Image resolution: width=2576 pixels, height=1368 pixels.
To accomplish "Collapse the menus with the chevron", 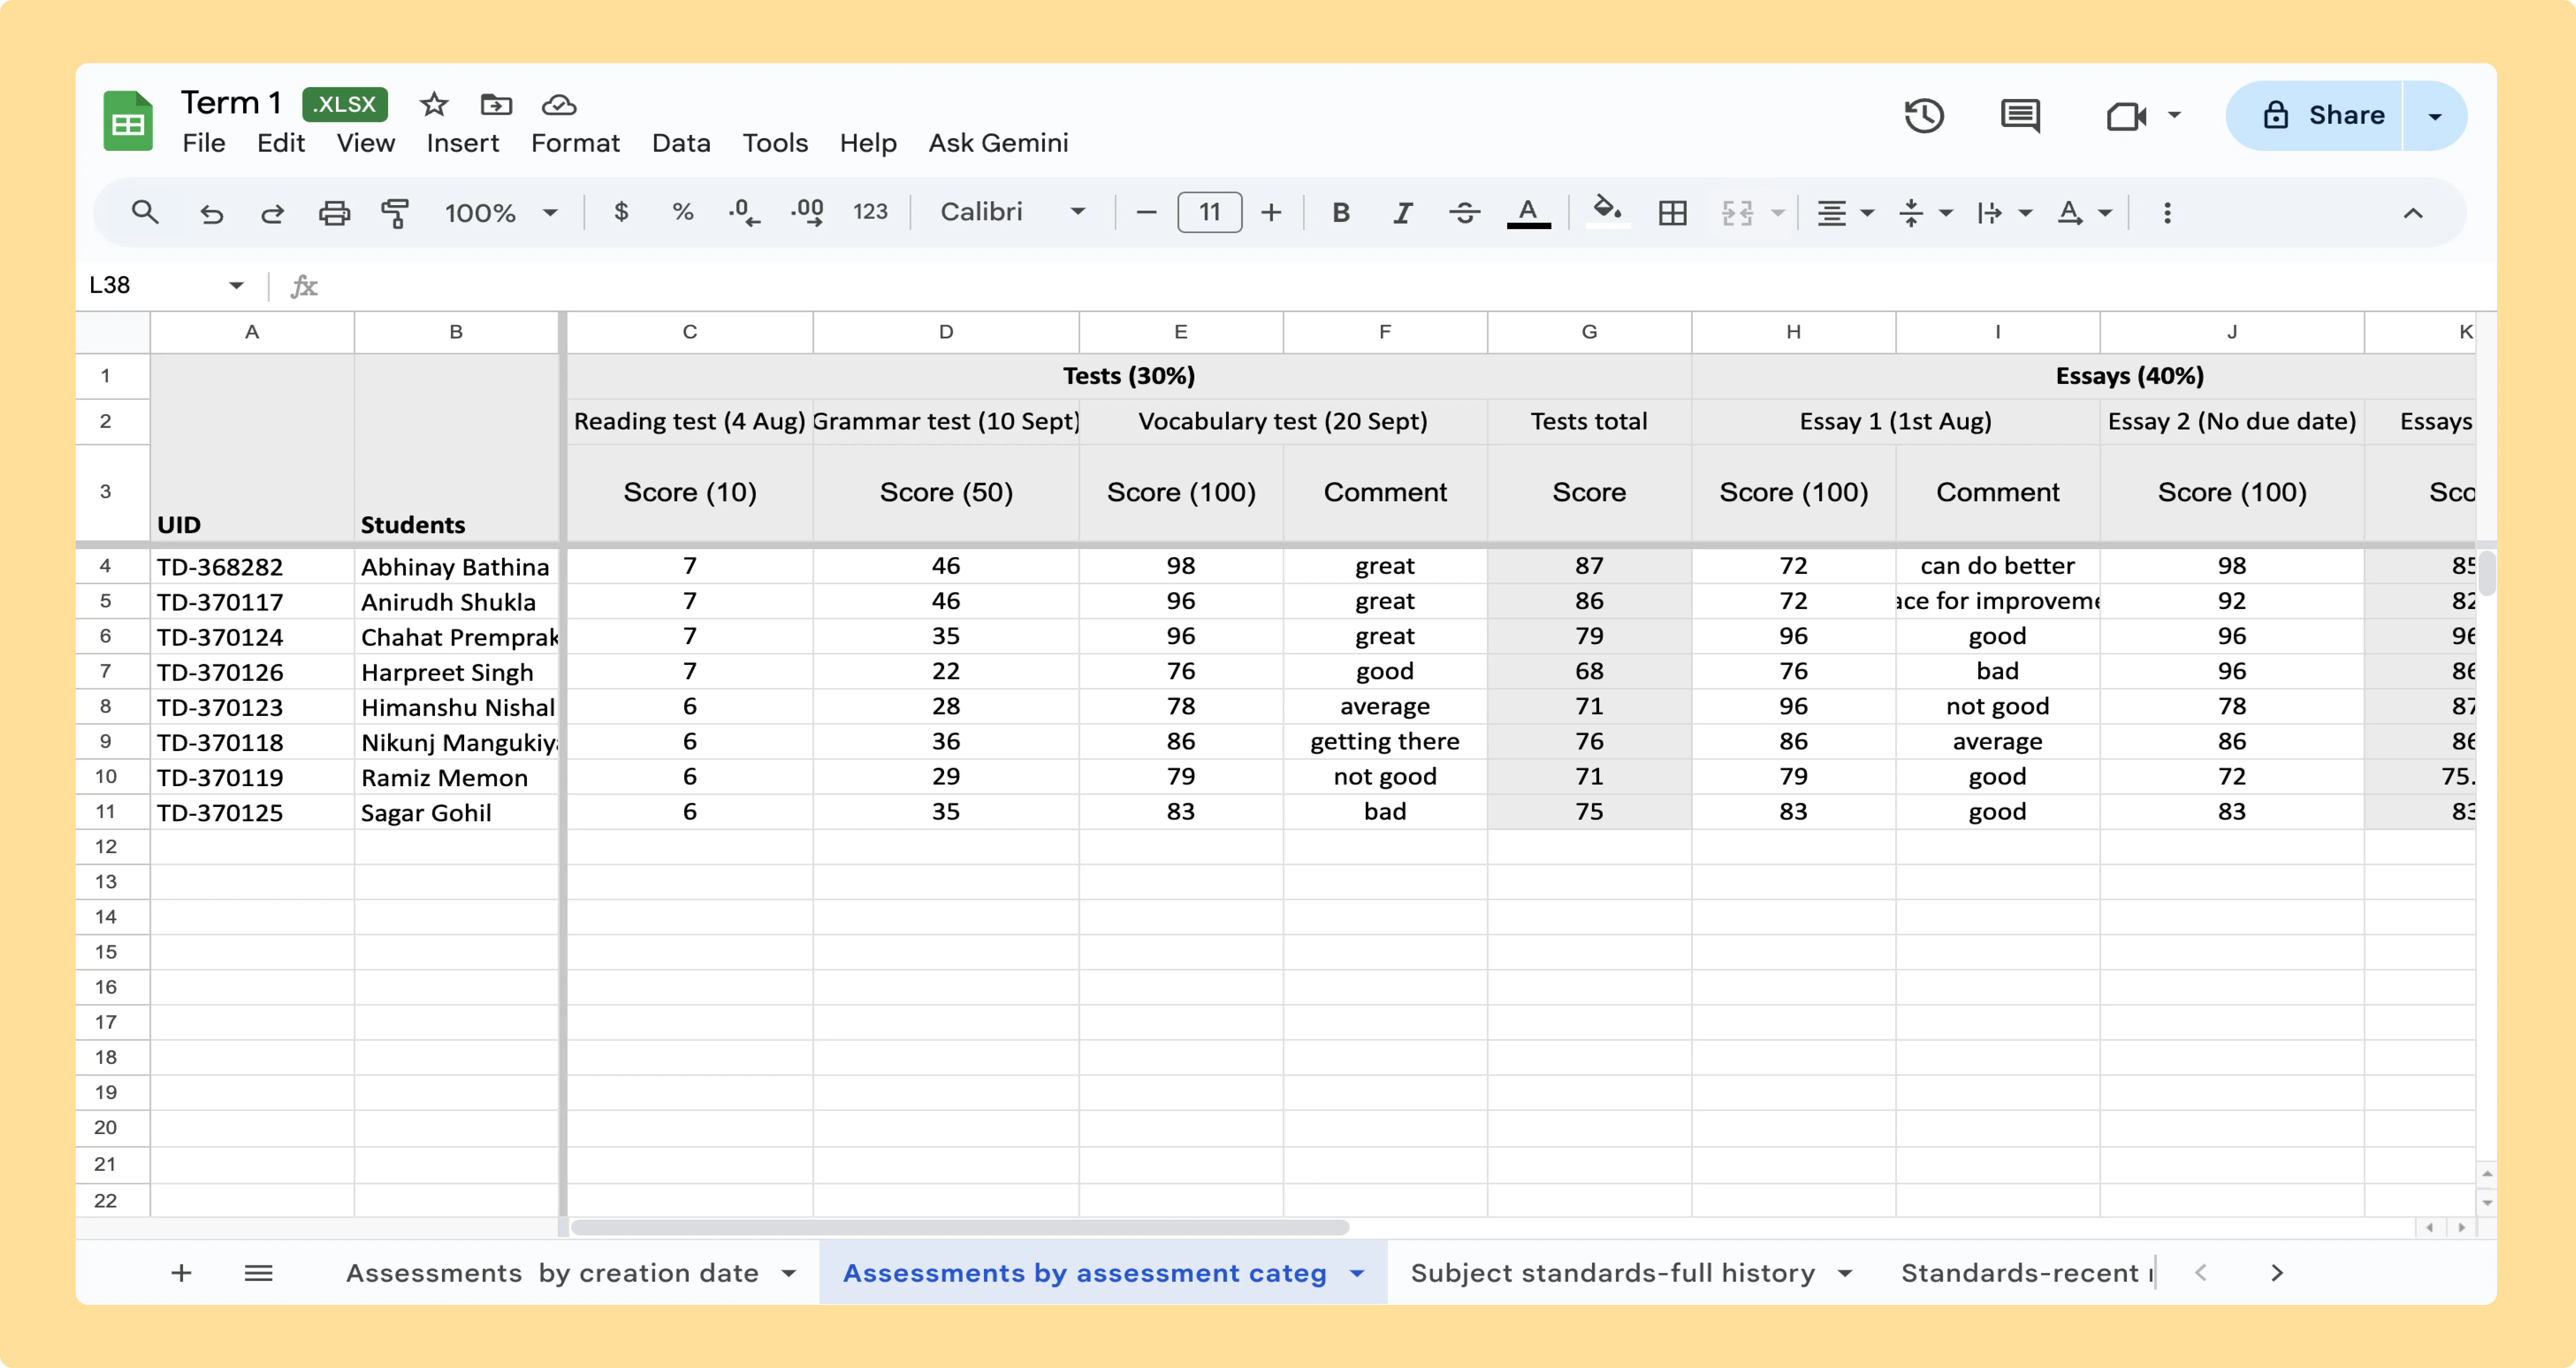I will (2413, 213).
